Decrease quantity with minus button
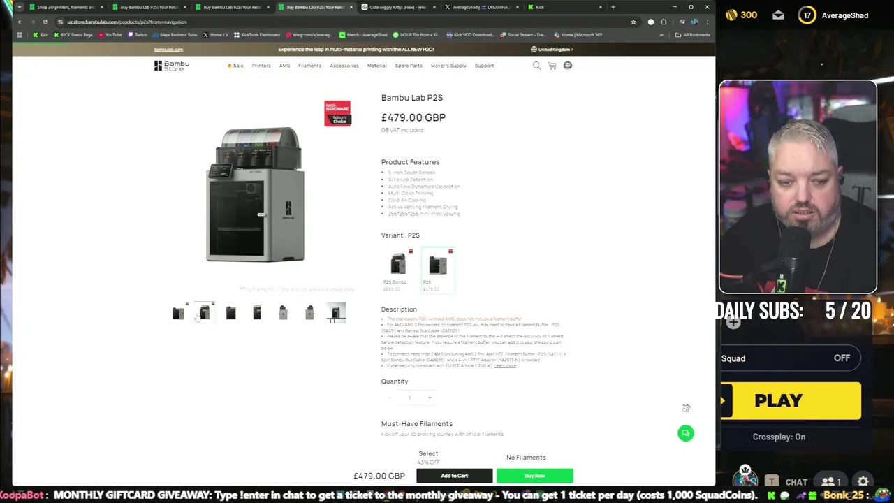This screenshot has height=503, width=894. tap(390, 398)
